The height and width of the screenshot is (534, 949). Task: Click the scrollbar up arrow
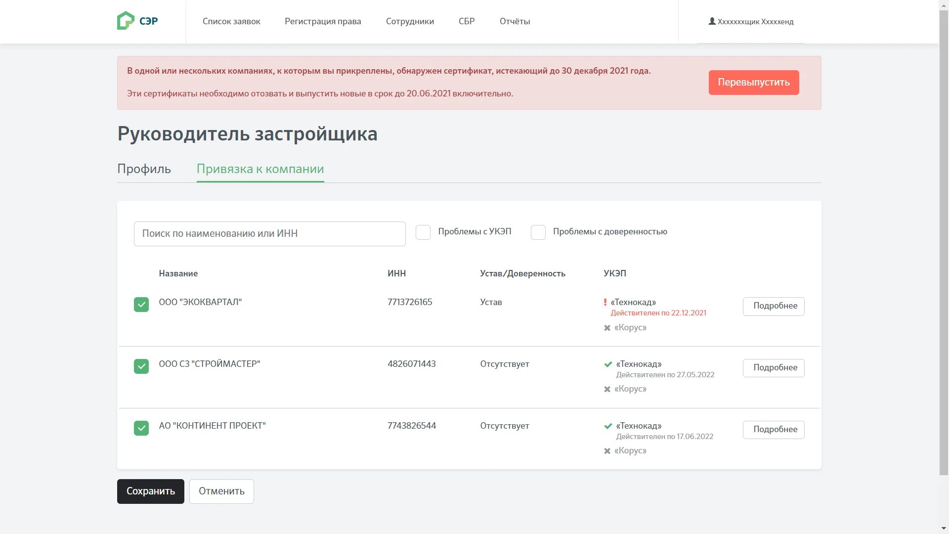(x=944, y=4)
